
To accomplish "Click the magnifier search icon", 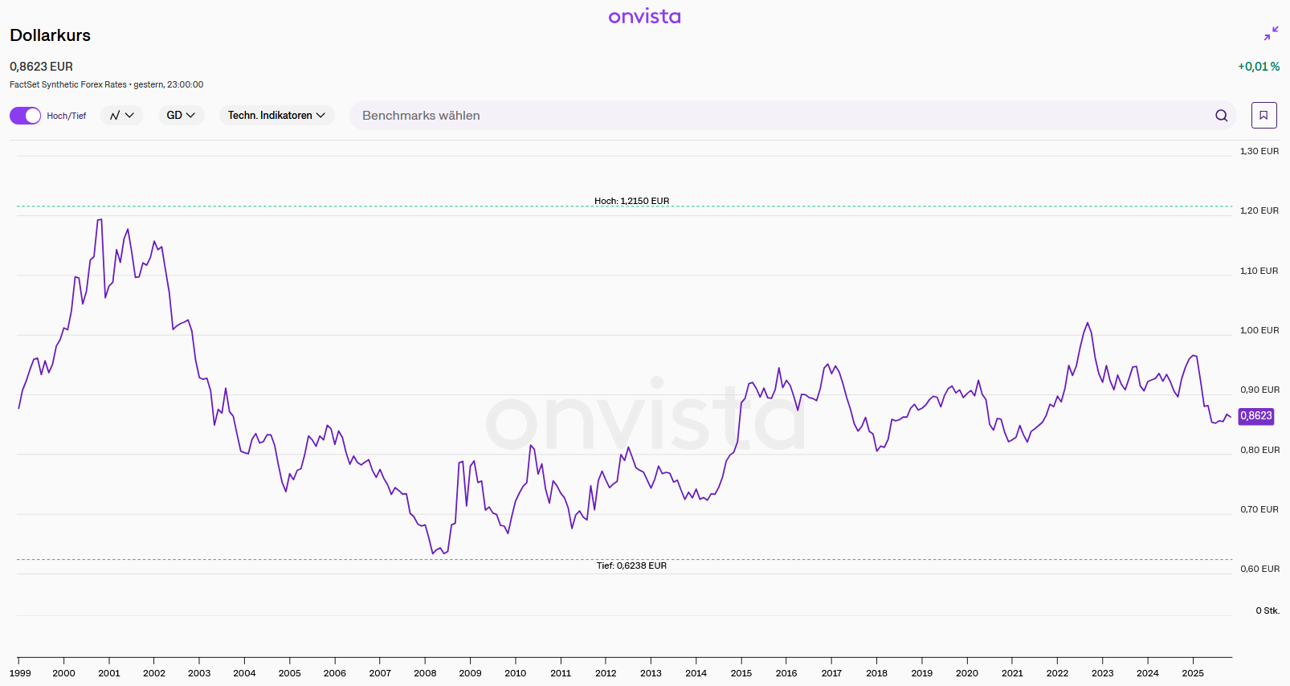I will point(1221,116).
